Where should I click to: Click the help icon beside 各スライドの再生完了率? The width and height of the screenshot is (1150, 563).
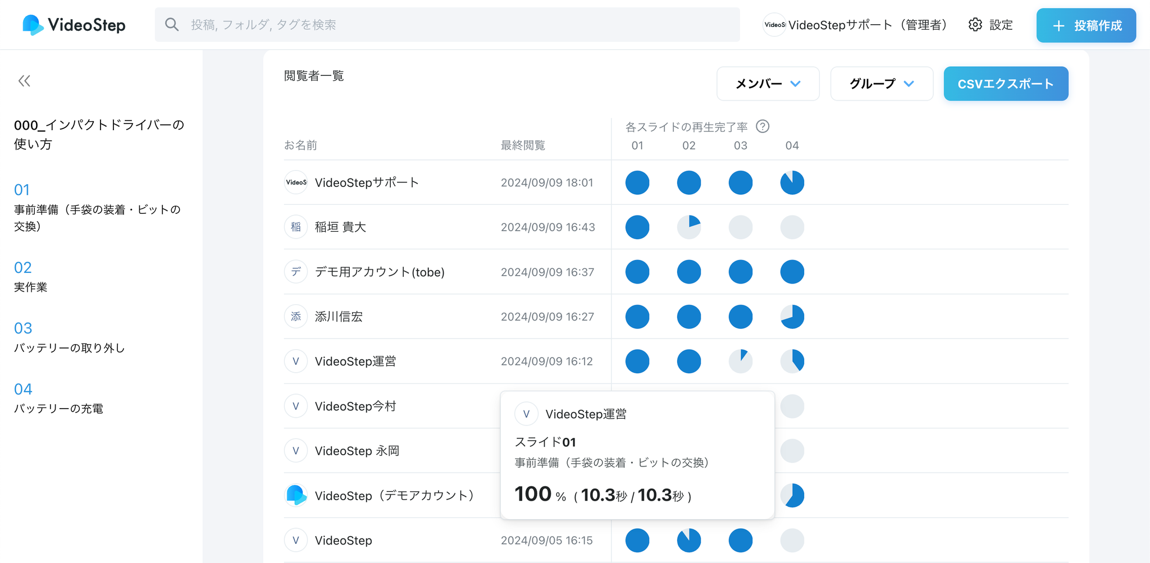(x=763, y=126)
